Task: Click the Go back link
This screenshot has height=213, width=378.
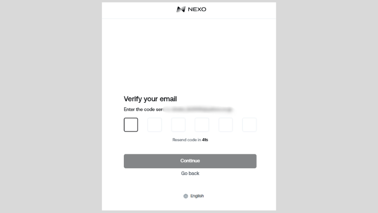Action: pyautogui.click(x=190, y=173)
